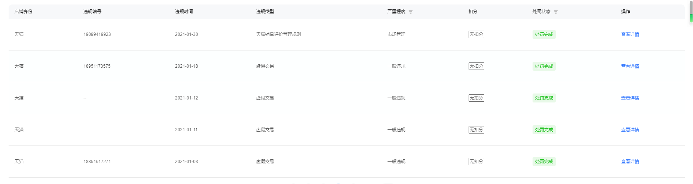Select the 违规时间 column header
Image resolution: width=693 pixels, height=184 pixels.
(x=184, y=12)
